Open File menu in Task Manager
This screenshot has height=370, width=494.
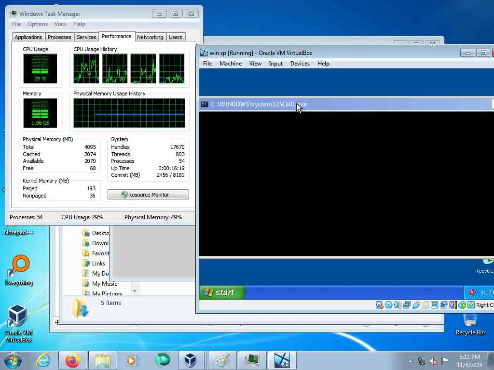16,24
